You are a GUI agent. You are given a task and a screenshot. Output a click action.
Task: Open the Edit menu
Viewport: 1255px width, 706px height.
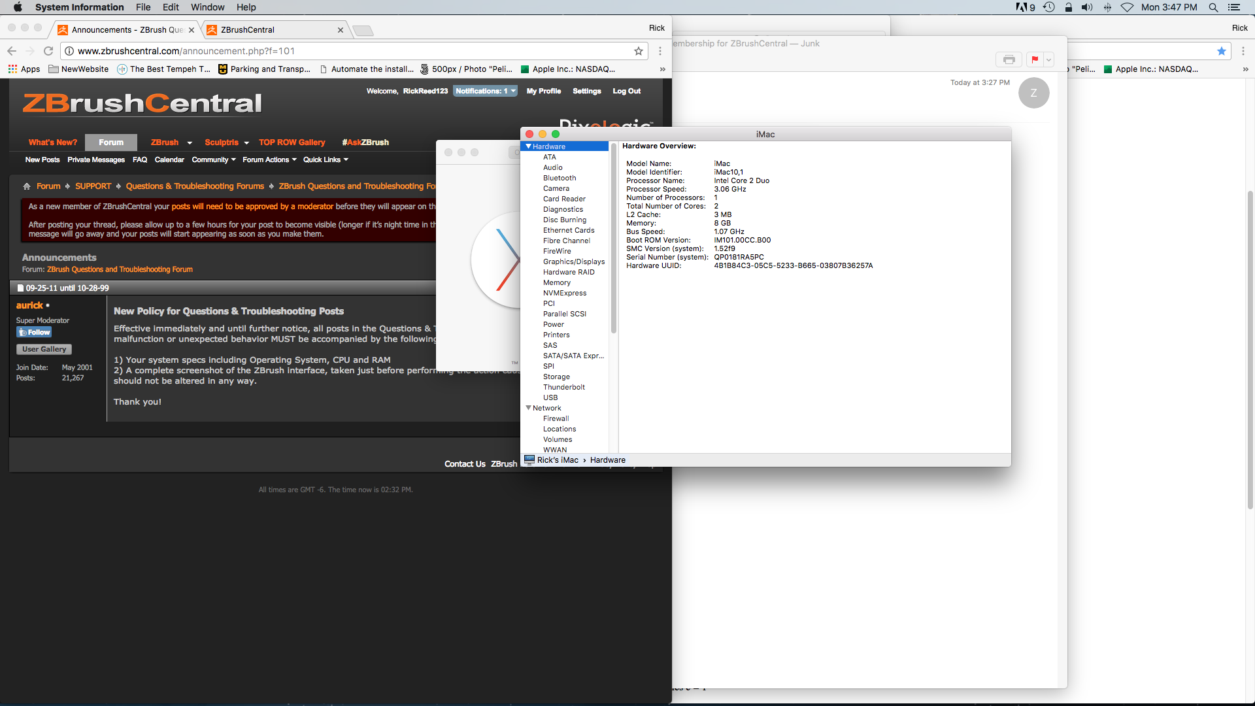pos(171,7)
